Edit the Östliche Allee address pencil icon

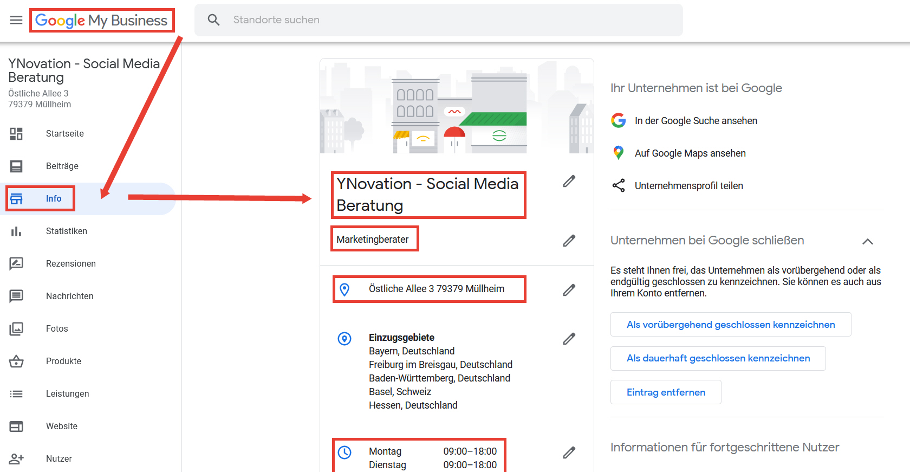pyautogui.click(x=569, y=290)
